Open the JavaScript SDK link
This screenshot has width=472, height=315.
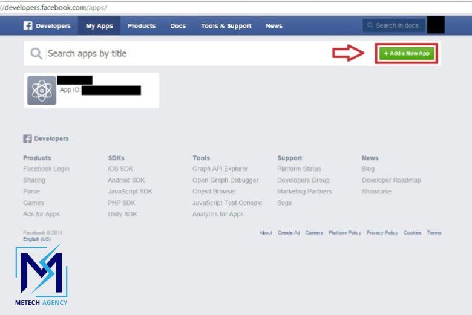pyautogui.click(x=130, y=191)
